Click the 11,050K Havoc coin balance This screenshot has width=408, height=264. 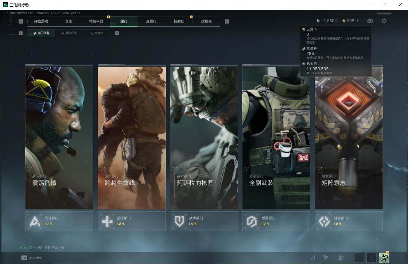point(327,21)
